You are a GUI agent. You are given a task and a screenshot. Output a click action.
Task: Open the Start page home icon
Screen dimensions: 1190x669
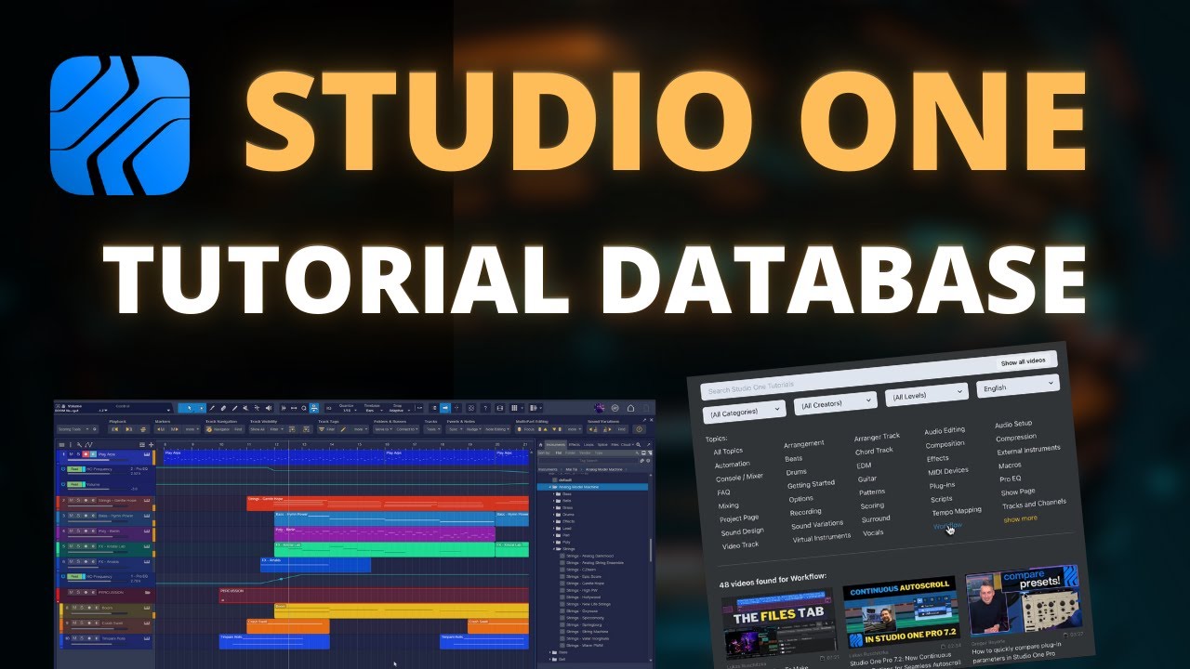(x=630, y=408)
